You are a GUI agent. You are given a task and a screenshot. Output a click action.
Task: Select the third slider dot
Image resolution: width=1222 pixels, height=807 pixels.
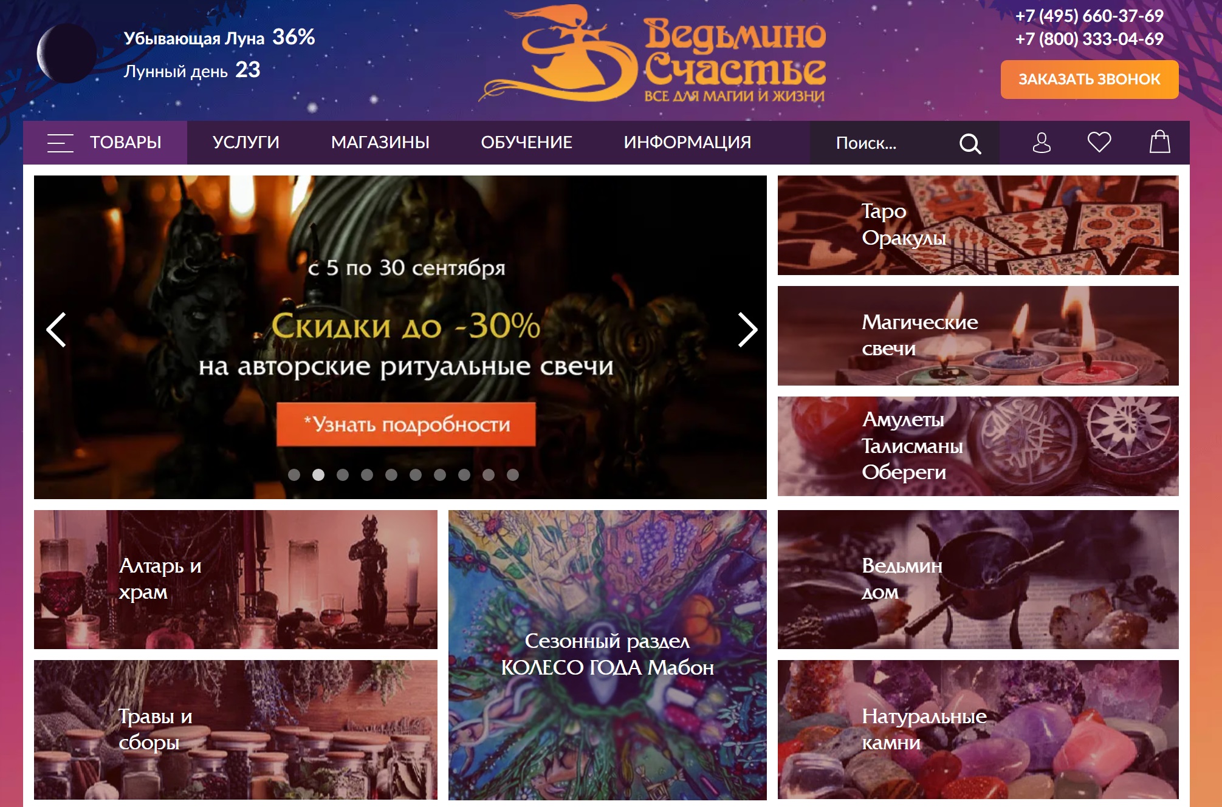(343, 475)
